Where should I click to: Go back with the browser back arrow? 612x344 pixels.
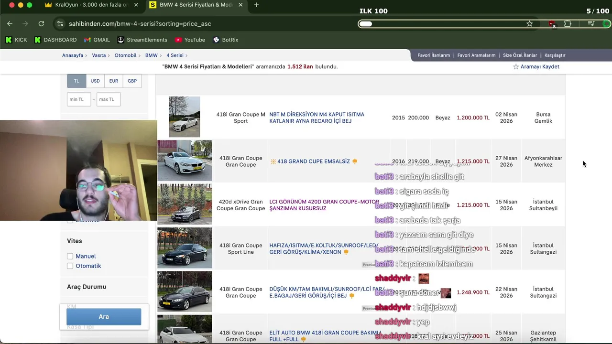10,23
